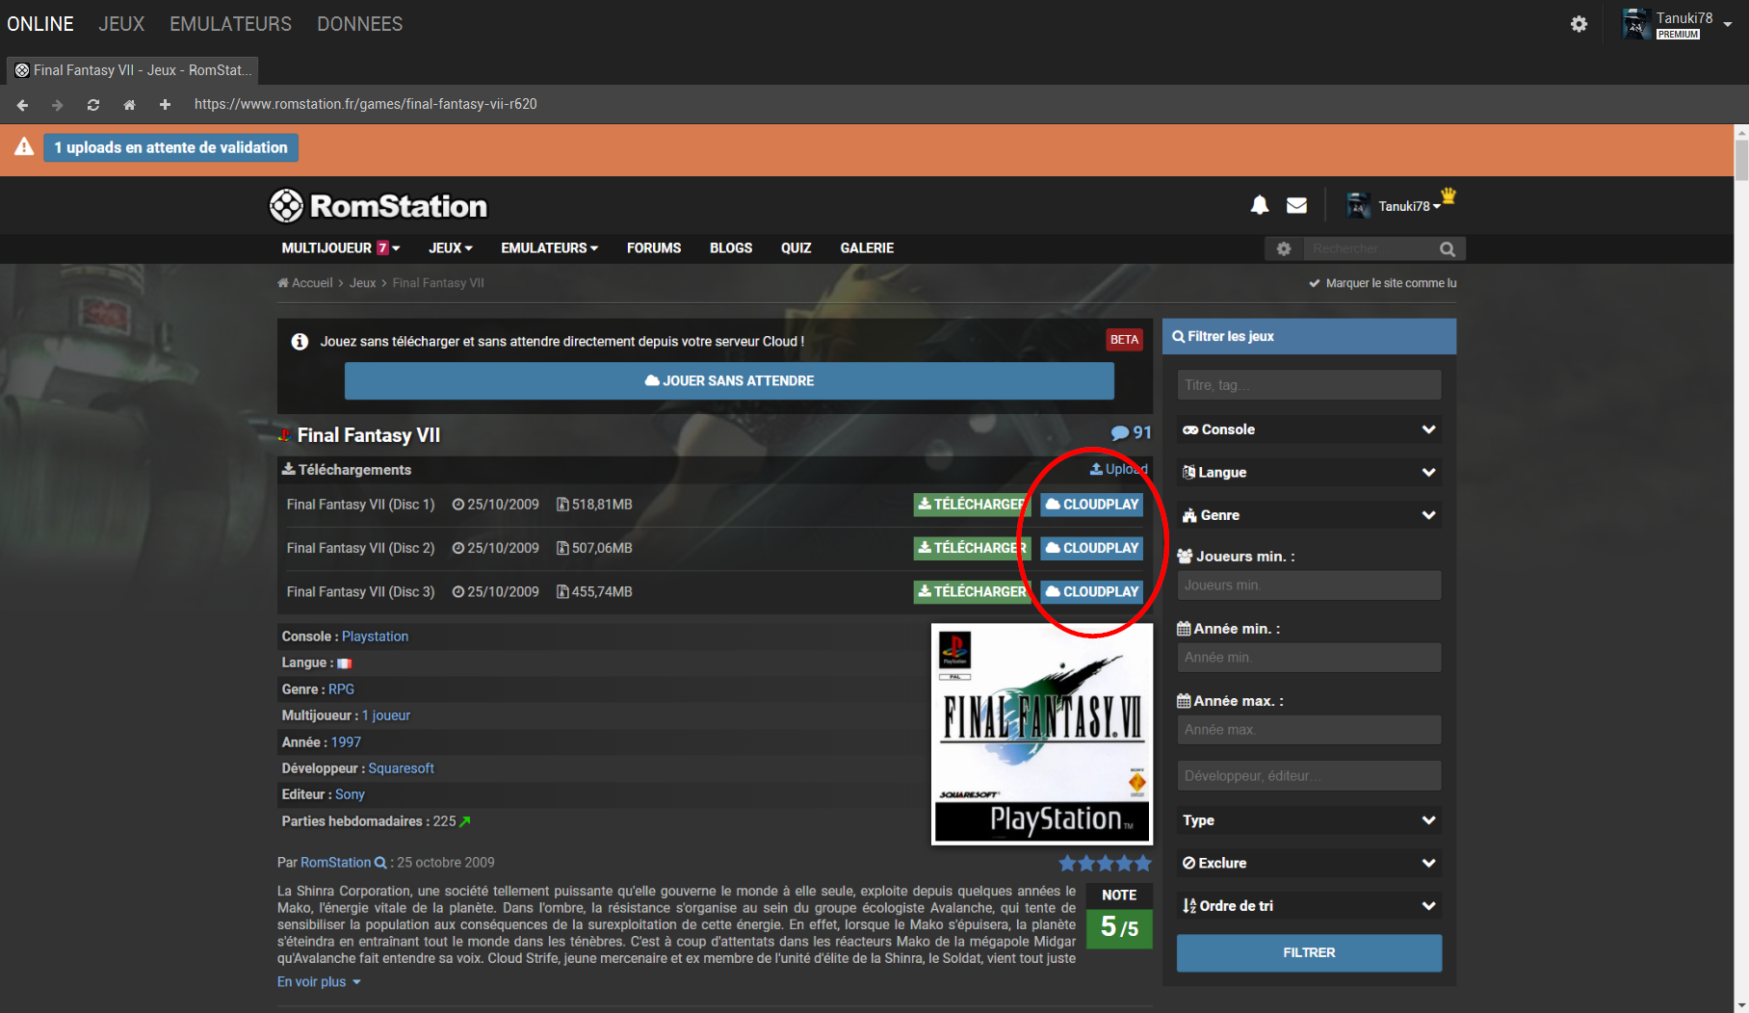Image resolution: width=1749 pixels, height=1013 pixels.
Task: Reload the page with refresh icon
Action: 93,105
